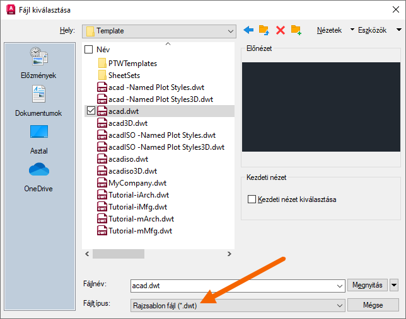Delete the selected file with the red X
This screenshot has width=406, height=319.
(x=281, y=30)
